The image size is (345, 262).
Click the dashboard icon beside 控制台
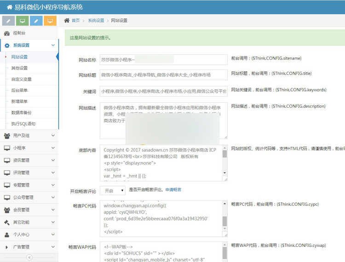click(7, 33)
